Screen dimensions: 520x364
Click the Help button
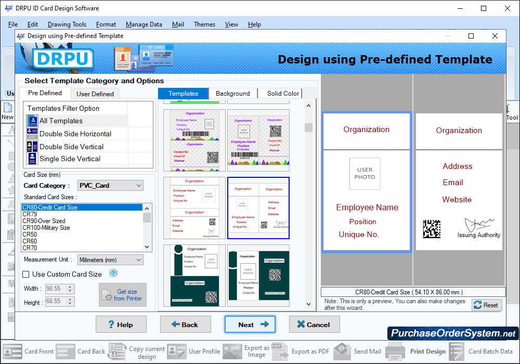121,324
